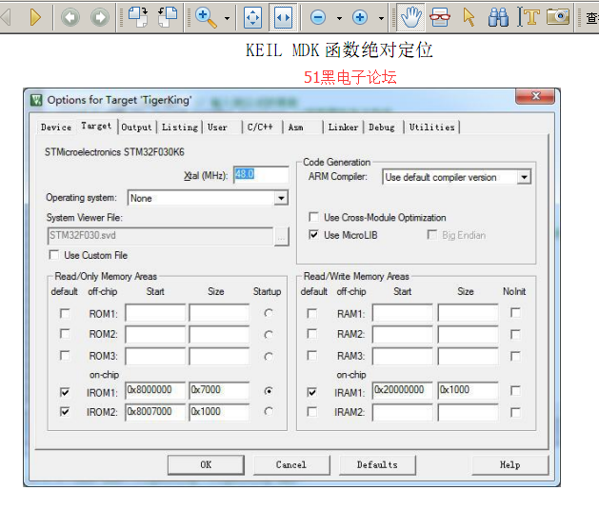Select IROM1 Startup radio button
This screenshot has height=510, width=599.
click(269, 391)
